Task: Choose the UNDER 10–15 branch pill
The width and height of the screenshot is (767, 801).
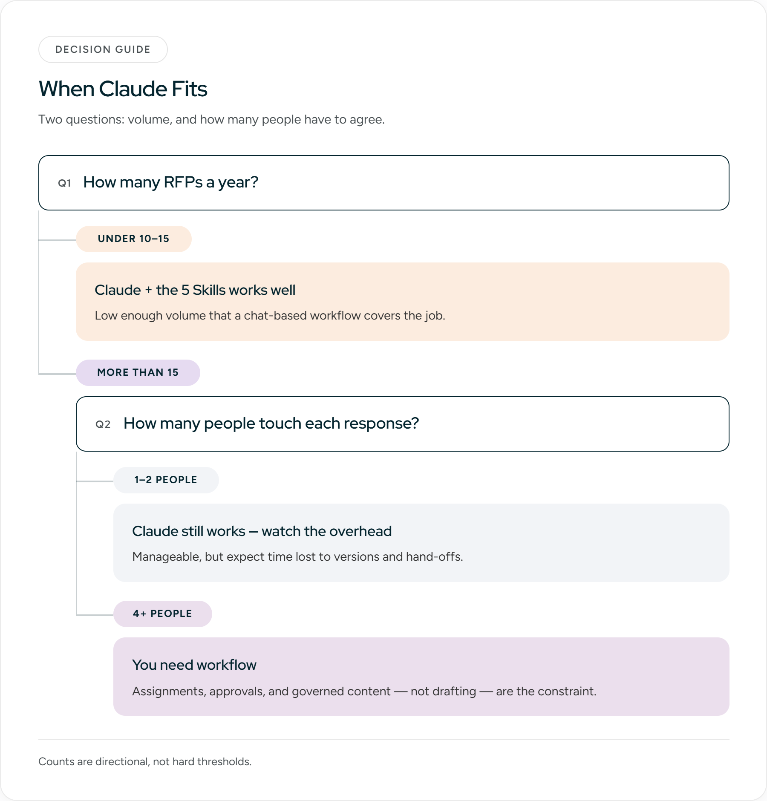Action: pyautogui.click(x=134, y=239)
